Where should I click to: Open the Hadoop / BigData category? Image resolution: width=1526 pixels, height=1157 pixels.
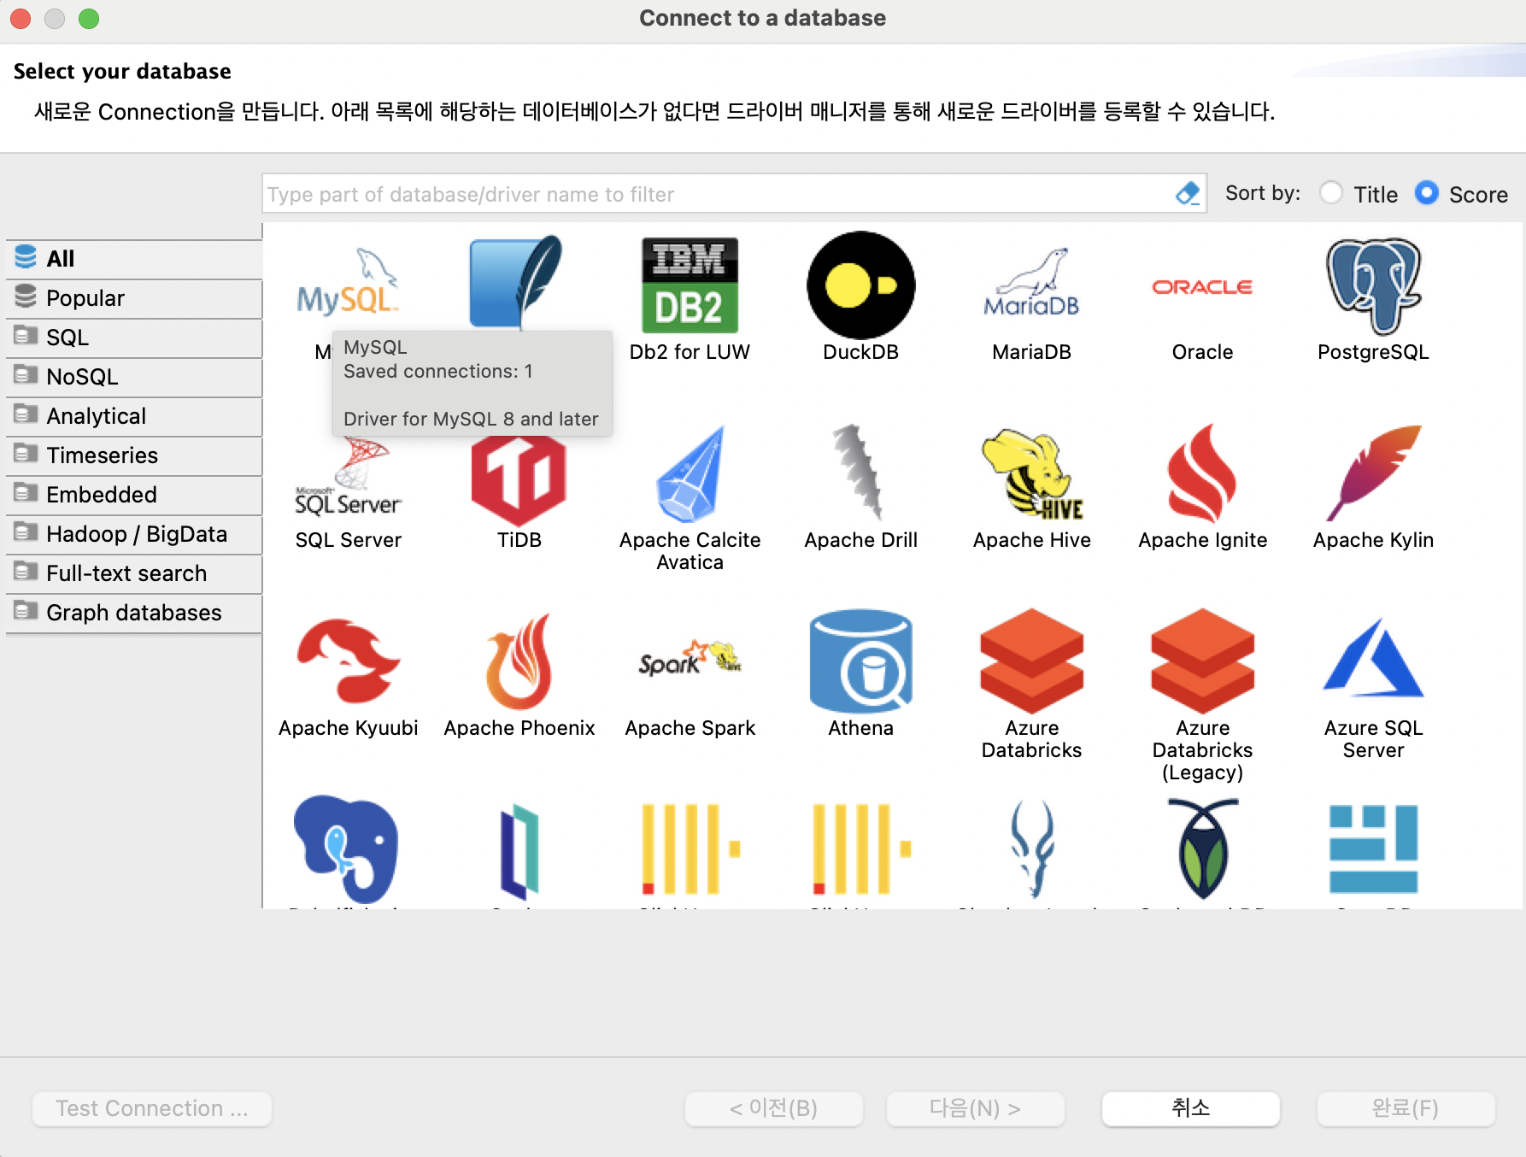[x=134, y=534]
